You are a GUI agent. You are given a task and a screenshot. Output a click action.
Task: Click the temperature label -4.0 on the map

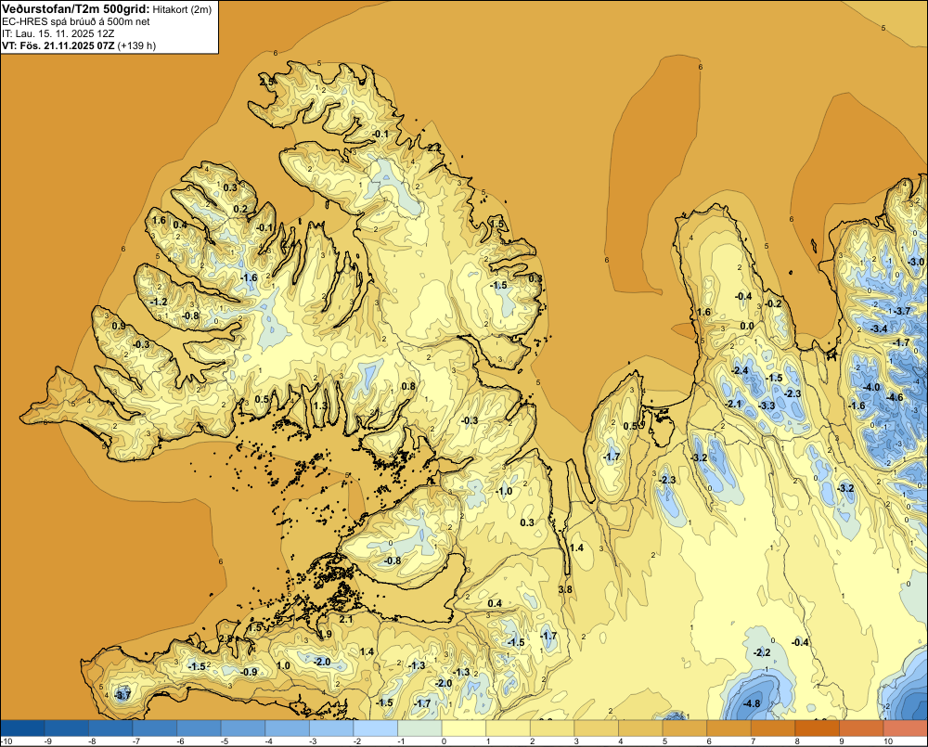pos(871,387)
